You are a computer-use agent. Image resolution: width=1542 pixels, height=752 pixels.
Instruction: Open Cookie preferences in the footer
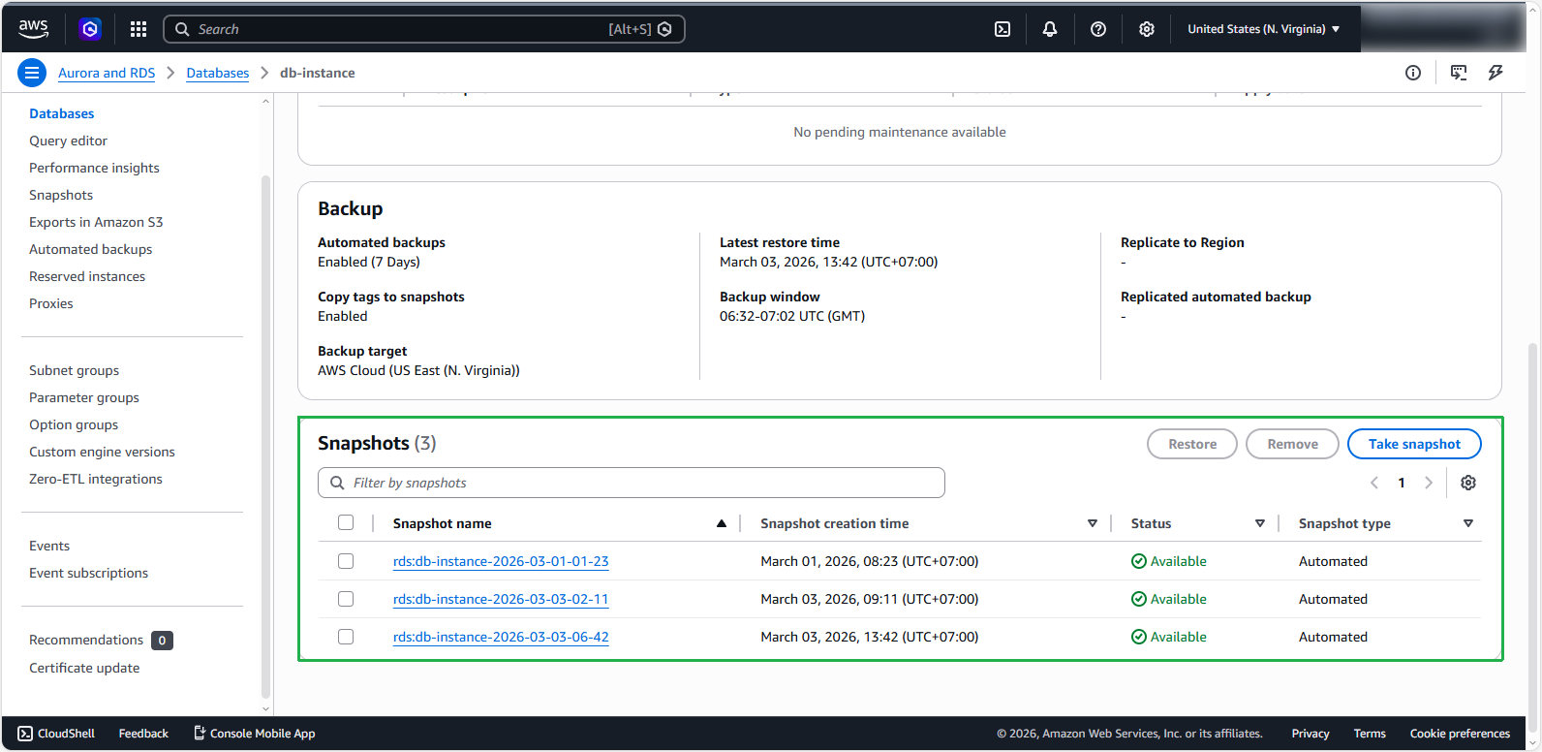click(1460, 734)
